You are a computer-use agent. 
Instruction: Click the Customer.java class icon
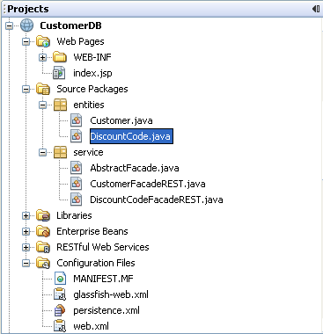click(77, 120)
